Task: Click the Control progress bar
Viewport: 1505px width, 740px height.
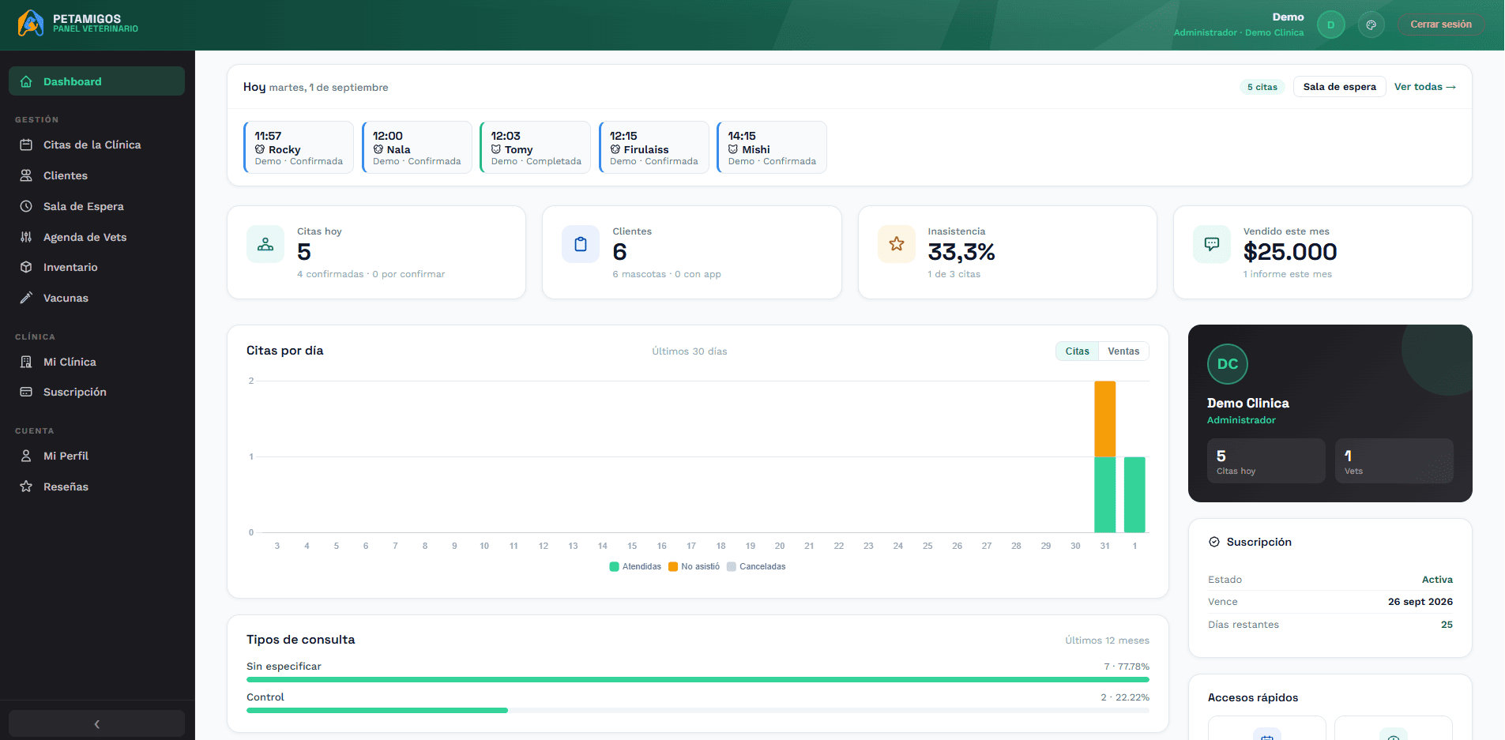Action: click(698, 710)
